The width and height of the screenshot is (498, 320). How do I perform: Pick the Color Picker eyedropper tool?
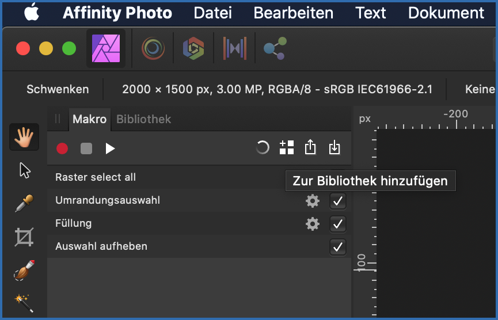24,203
